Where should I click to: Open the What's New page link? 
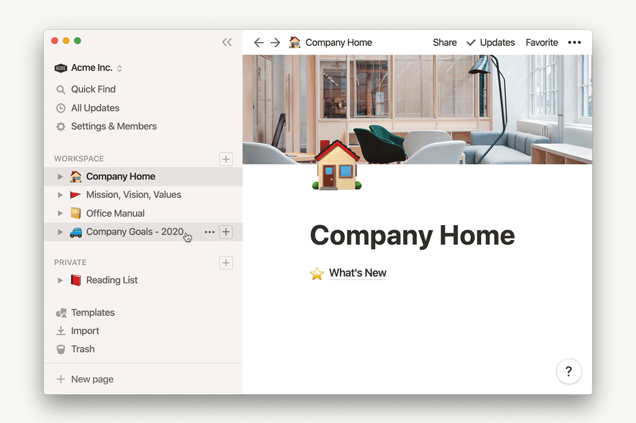(x=357, y=273)
